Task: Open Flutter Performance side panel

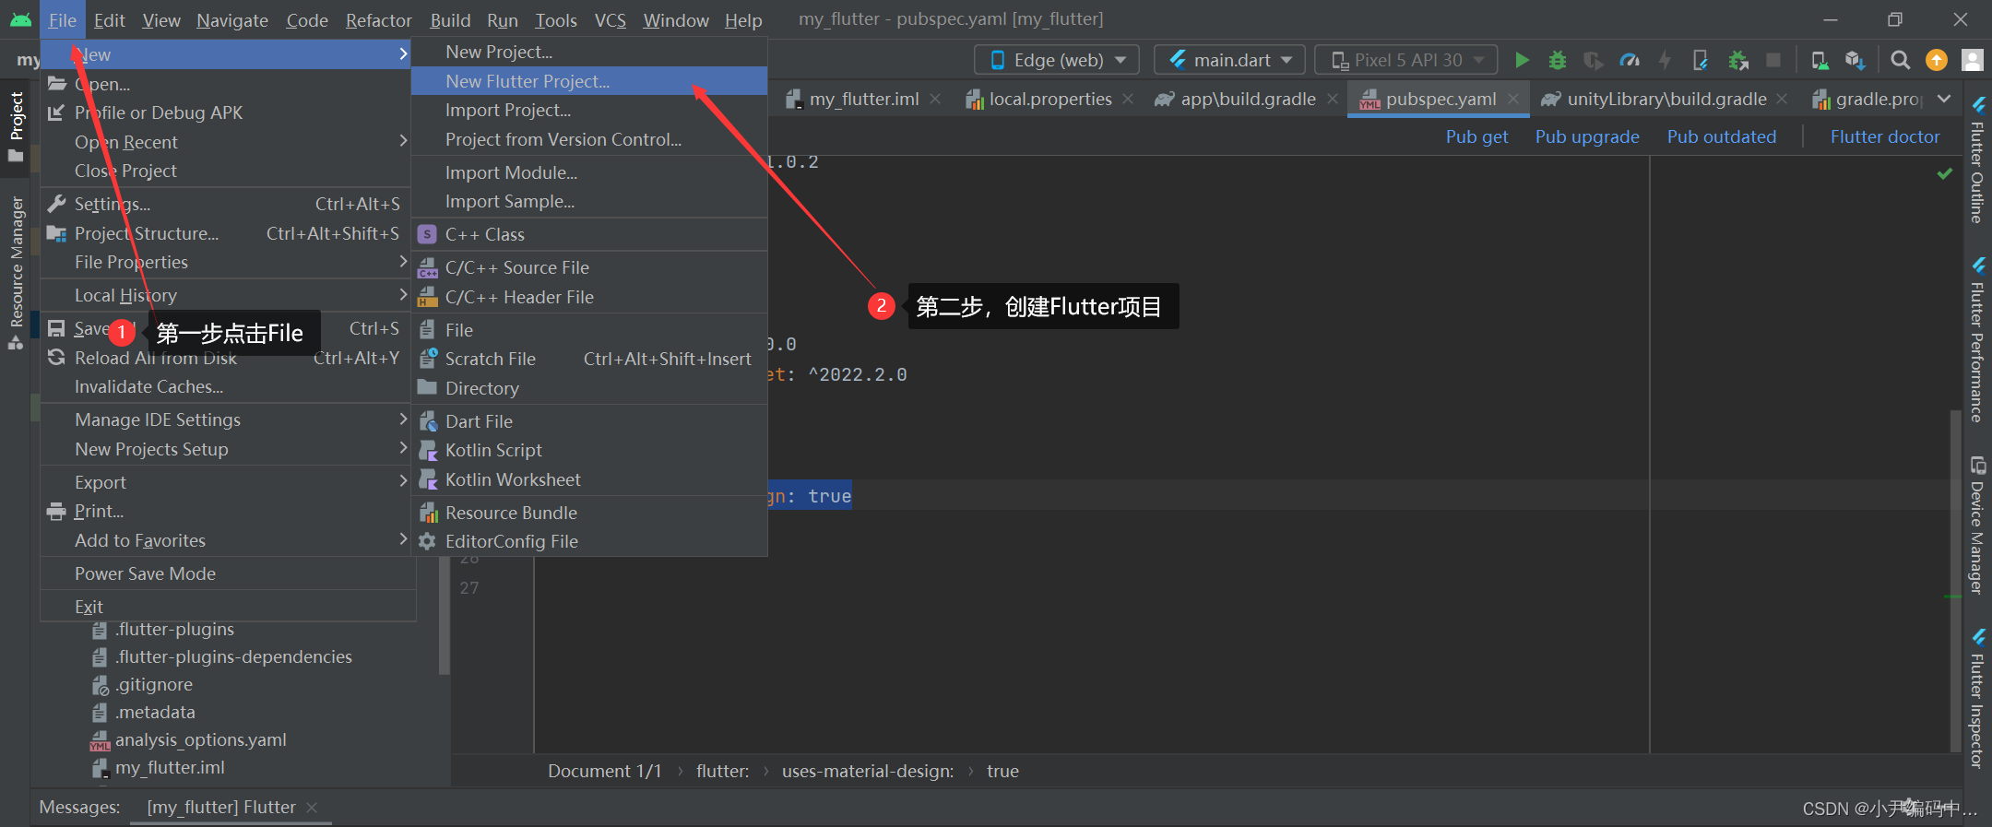Action: 1978,340
